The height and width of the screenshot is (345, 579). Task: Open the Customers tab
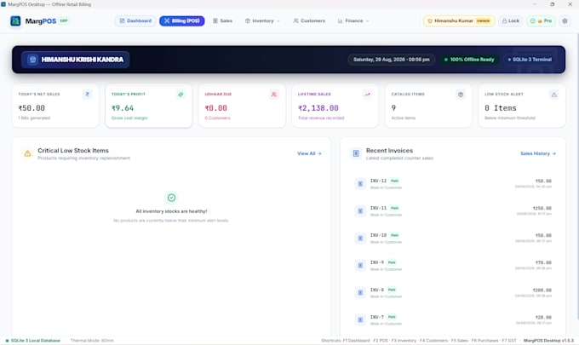[x=309, y=21]
